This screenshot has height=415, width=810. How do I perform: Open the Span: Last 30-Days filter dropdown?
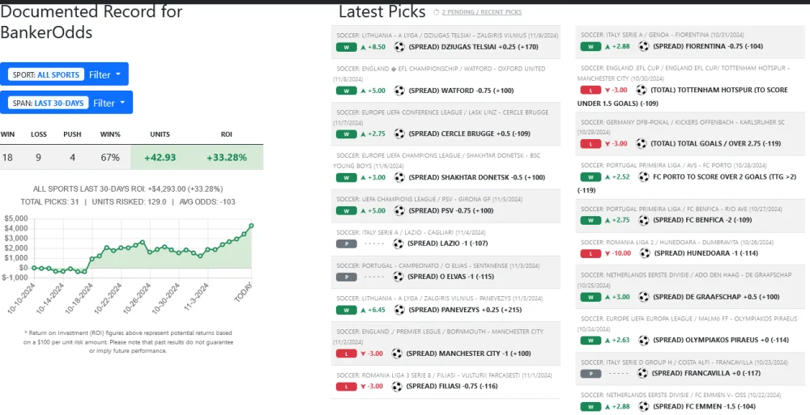[66, 103]
